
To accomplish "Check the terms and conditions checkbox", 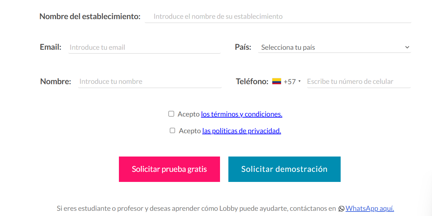I will (171, 114).
